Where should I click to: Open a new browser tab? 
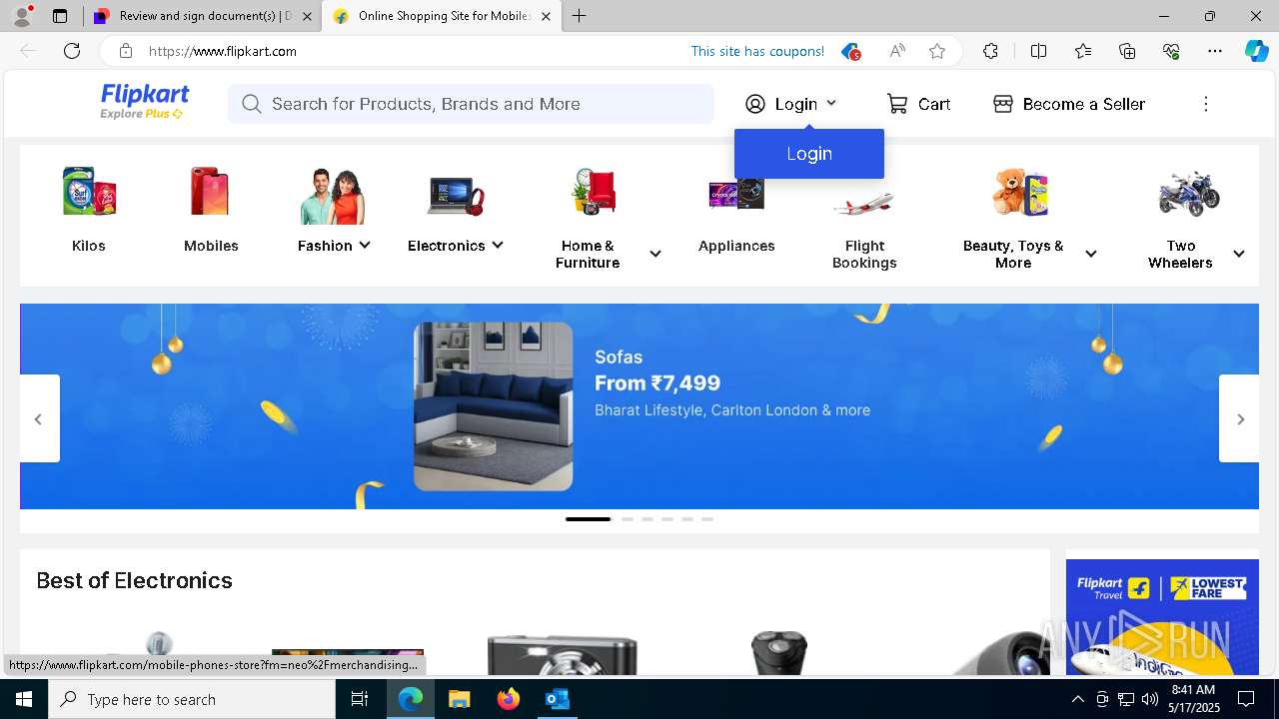click(x=580, y=16)
